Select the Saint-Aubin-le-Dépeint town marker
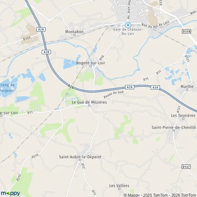The height and width of the screenshot is (197, 197). (80, 160)
